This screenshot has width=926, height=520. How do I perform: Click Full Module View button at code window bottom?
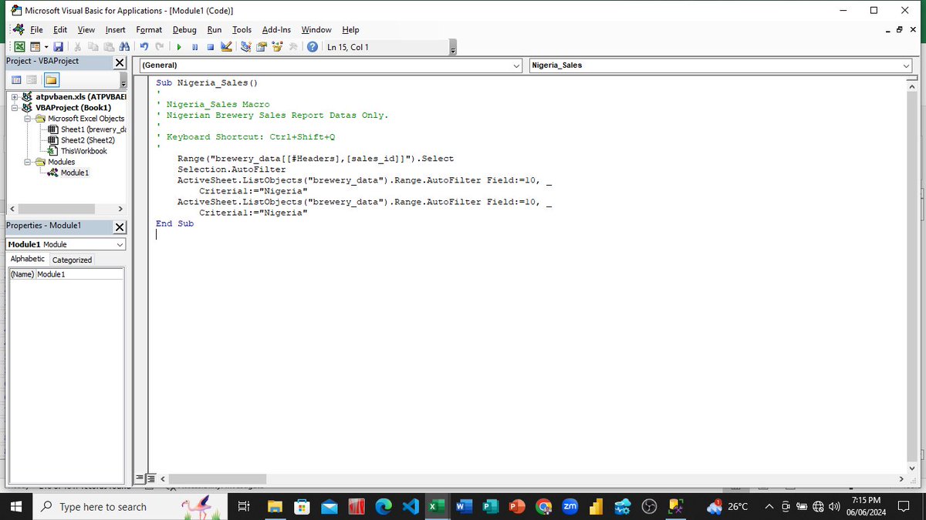(x=151, y=479)
